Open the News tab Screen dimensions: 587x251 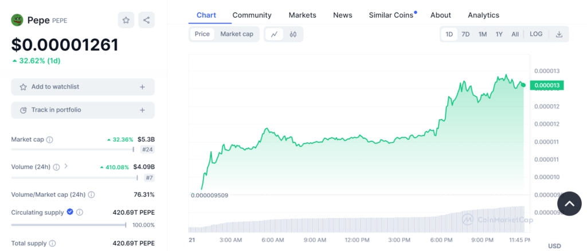click(343, 15)
